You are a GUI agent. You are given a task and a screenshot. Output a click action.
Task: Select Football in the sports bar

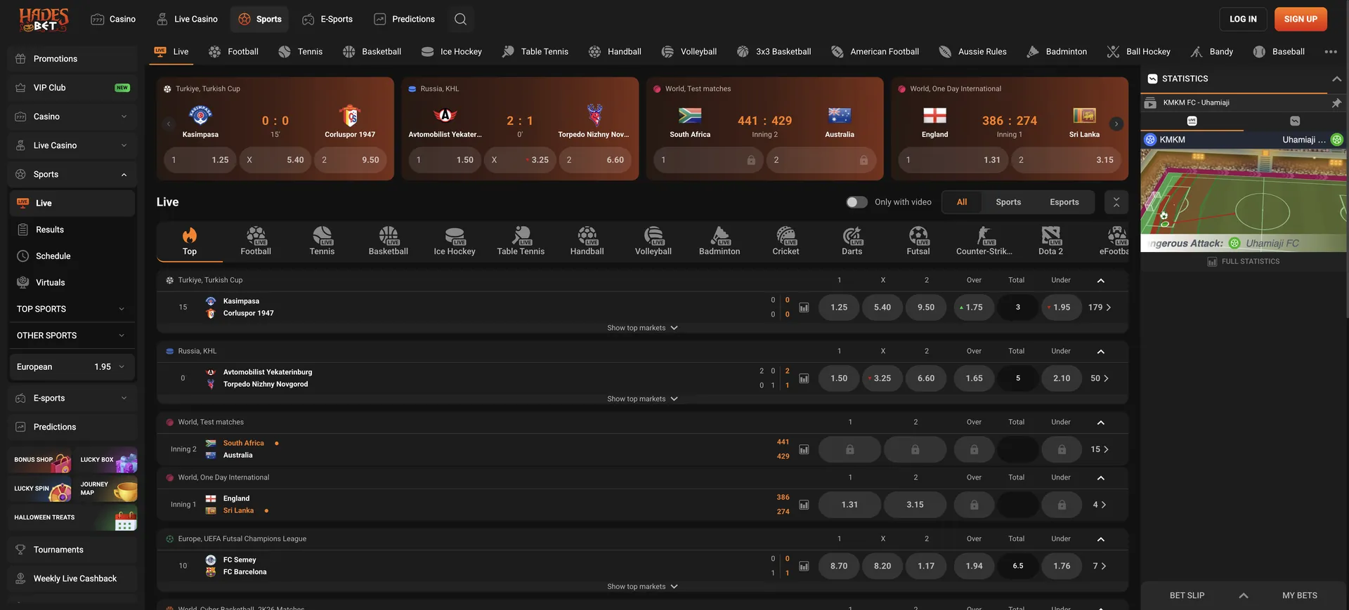point(234,51)
